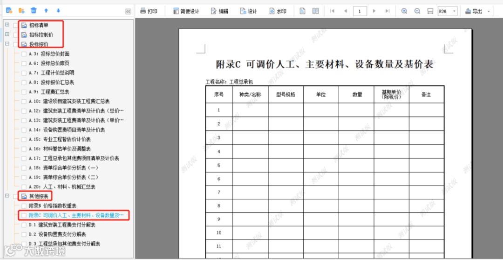Click the 水印 watermark button
Viewport: 503px width, 260px height.
pos(278,11)
